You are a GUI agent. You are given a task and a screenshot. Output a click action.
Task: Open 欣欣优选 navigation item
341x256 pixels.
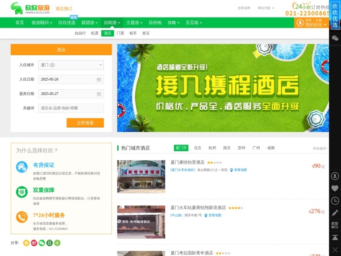point(66,23)
